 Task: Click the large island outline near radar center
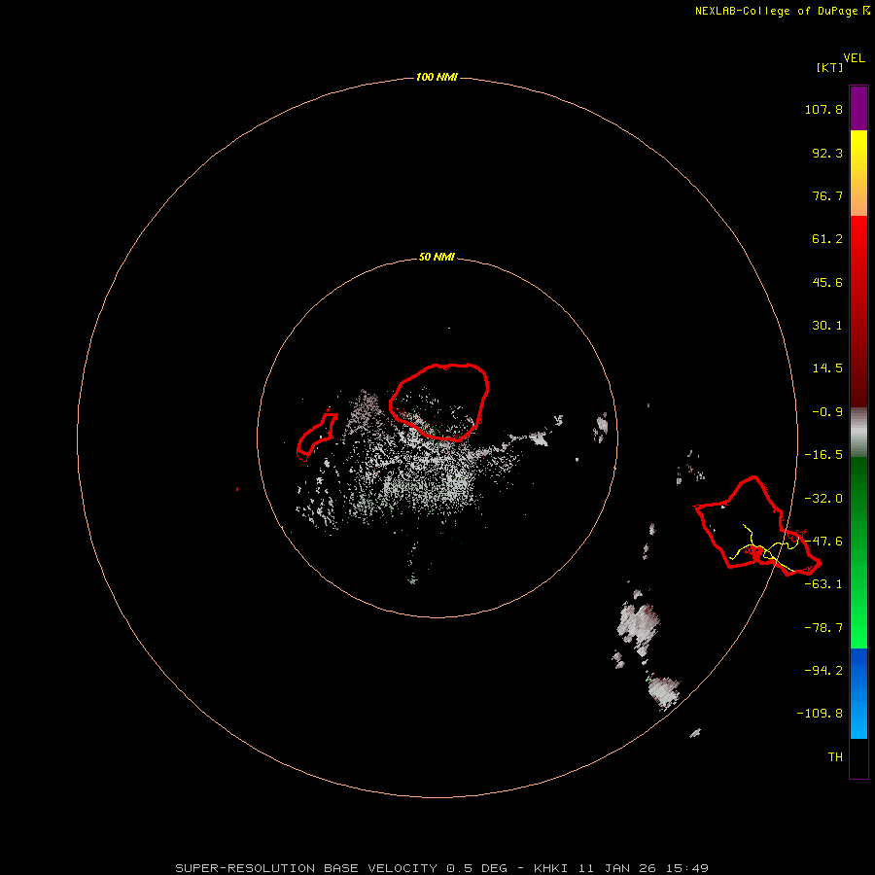coord(439,402)
